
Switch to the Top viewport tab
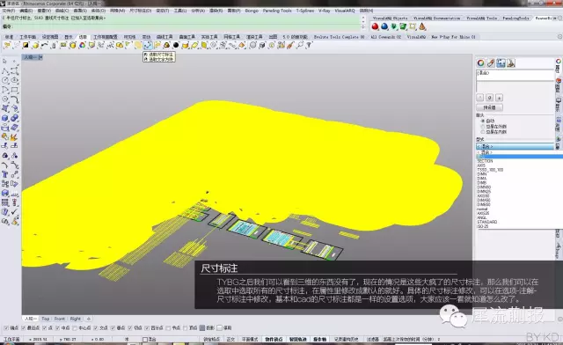click(x=45, y=319)
